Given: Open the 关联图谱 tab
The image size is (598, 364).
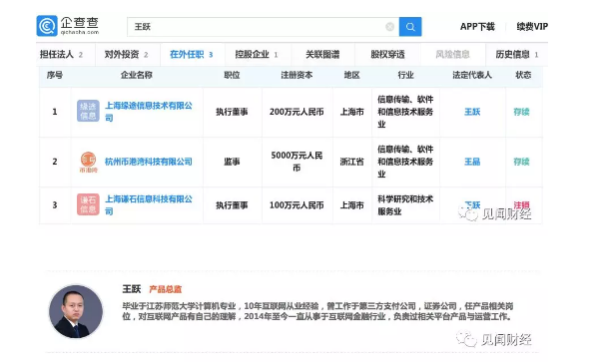Looking at the screenshot, I should 322,55.
